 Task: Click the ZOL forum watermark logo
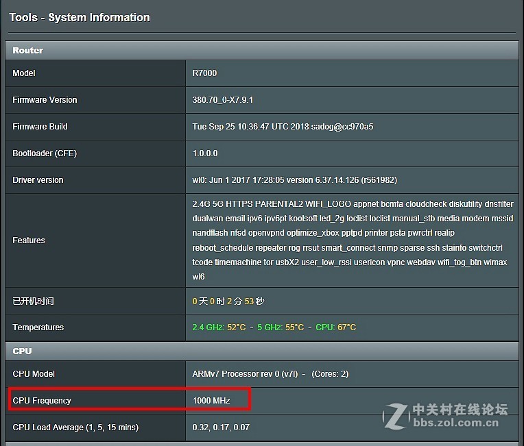pyautogui.click(x=396, y=416)
